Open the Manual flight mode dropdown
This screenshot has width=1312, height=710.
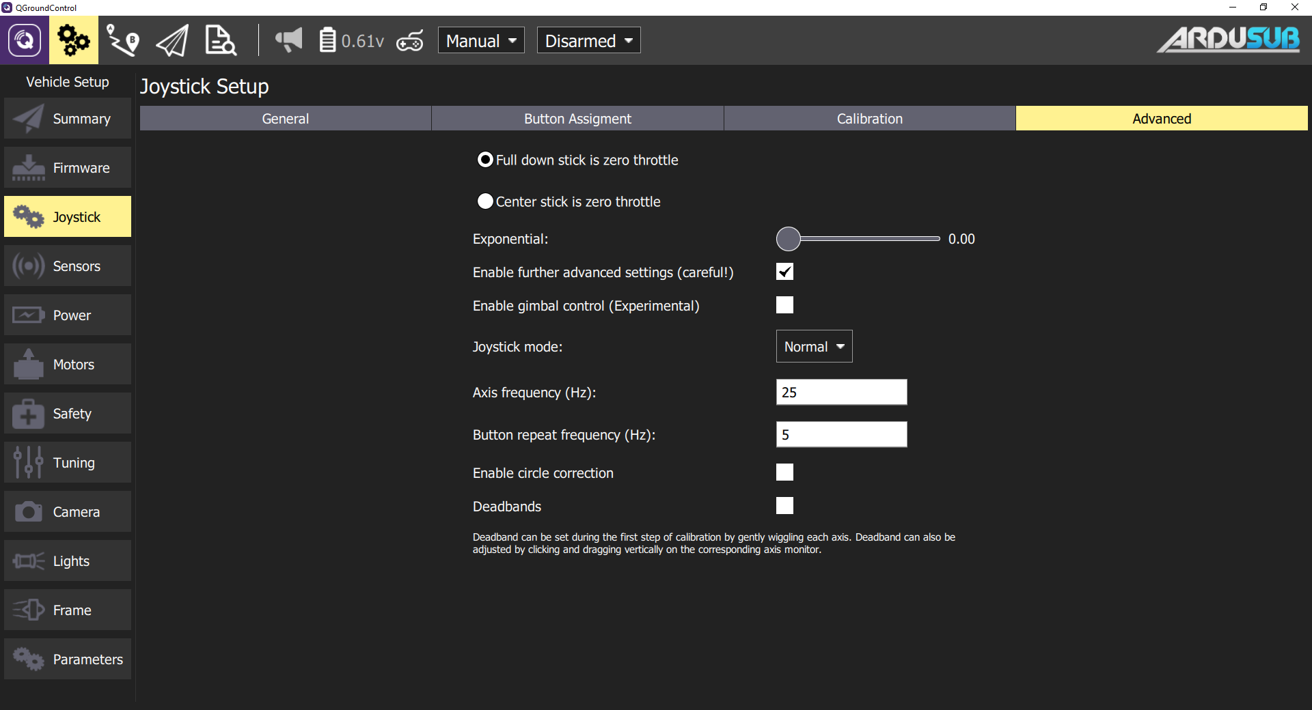click(x=481, y=41)
